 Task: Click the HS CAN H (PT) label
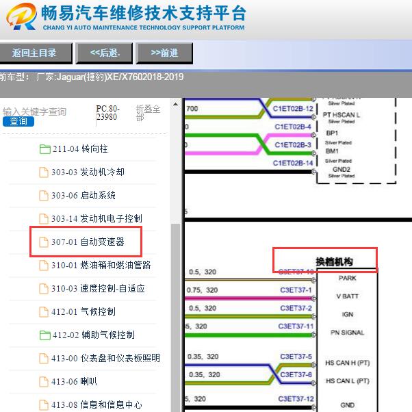point(348,363)
